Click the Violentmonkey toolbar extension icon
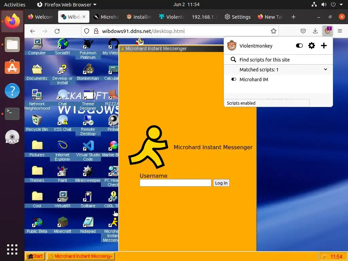The height and width of the screenshot is (261, 348). point(327,31)
